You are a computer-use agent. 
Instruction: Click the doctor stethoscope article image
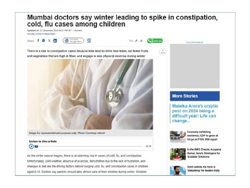point(90,94)
